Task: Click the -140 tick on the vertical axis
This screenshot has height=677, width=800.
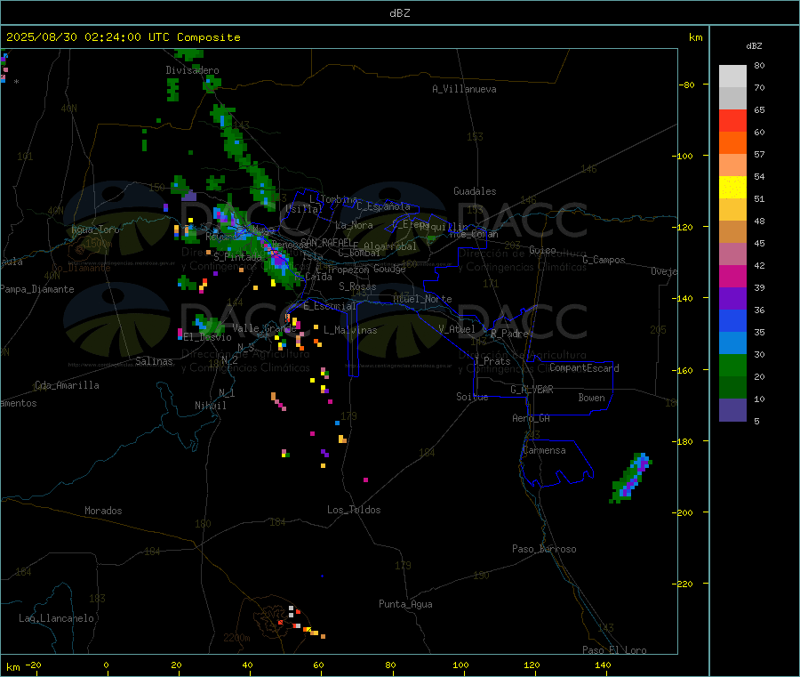Action: (684, 298)
